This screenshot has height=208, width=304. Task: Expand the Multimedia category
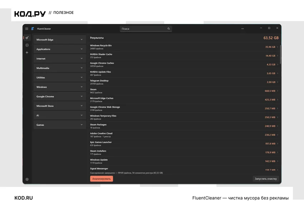[60, 68]
